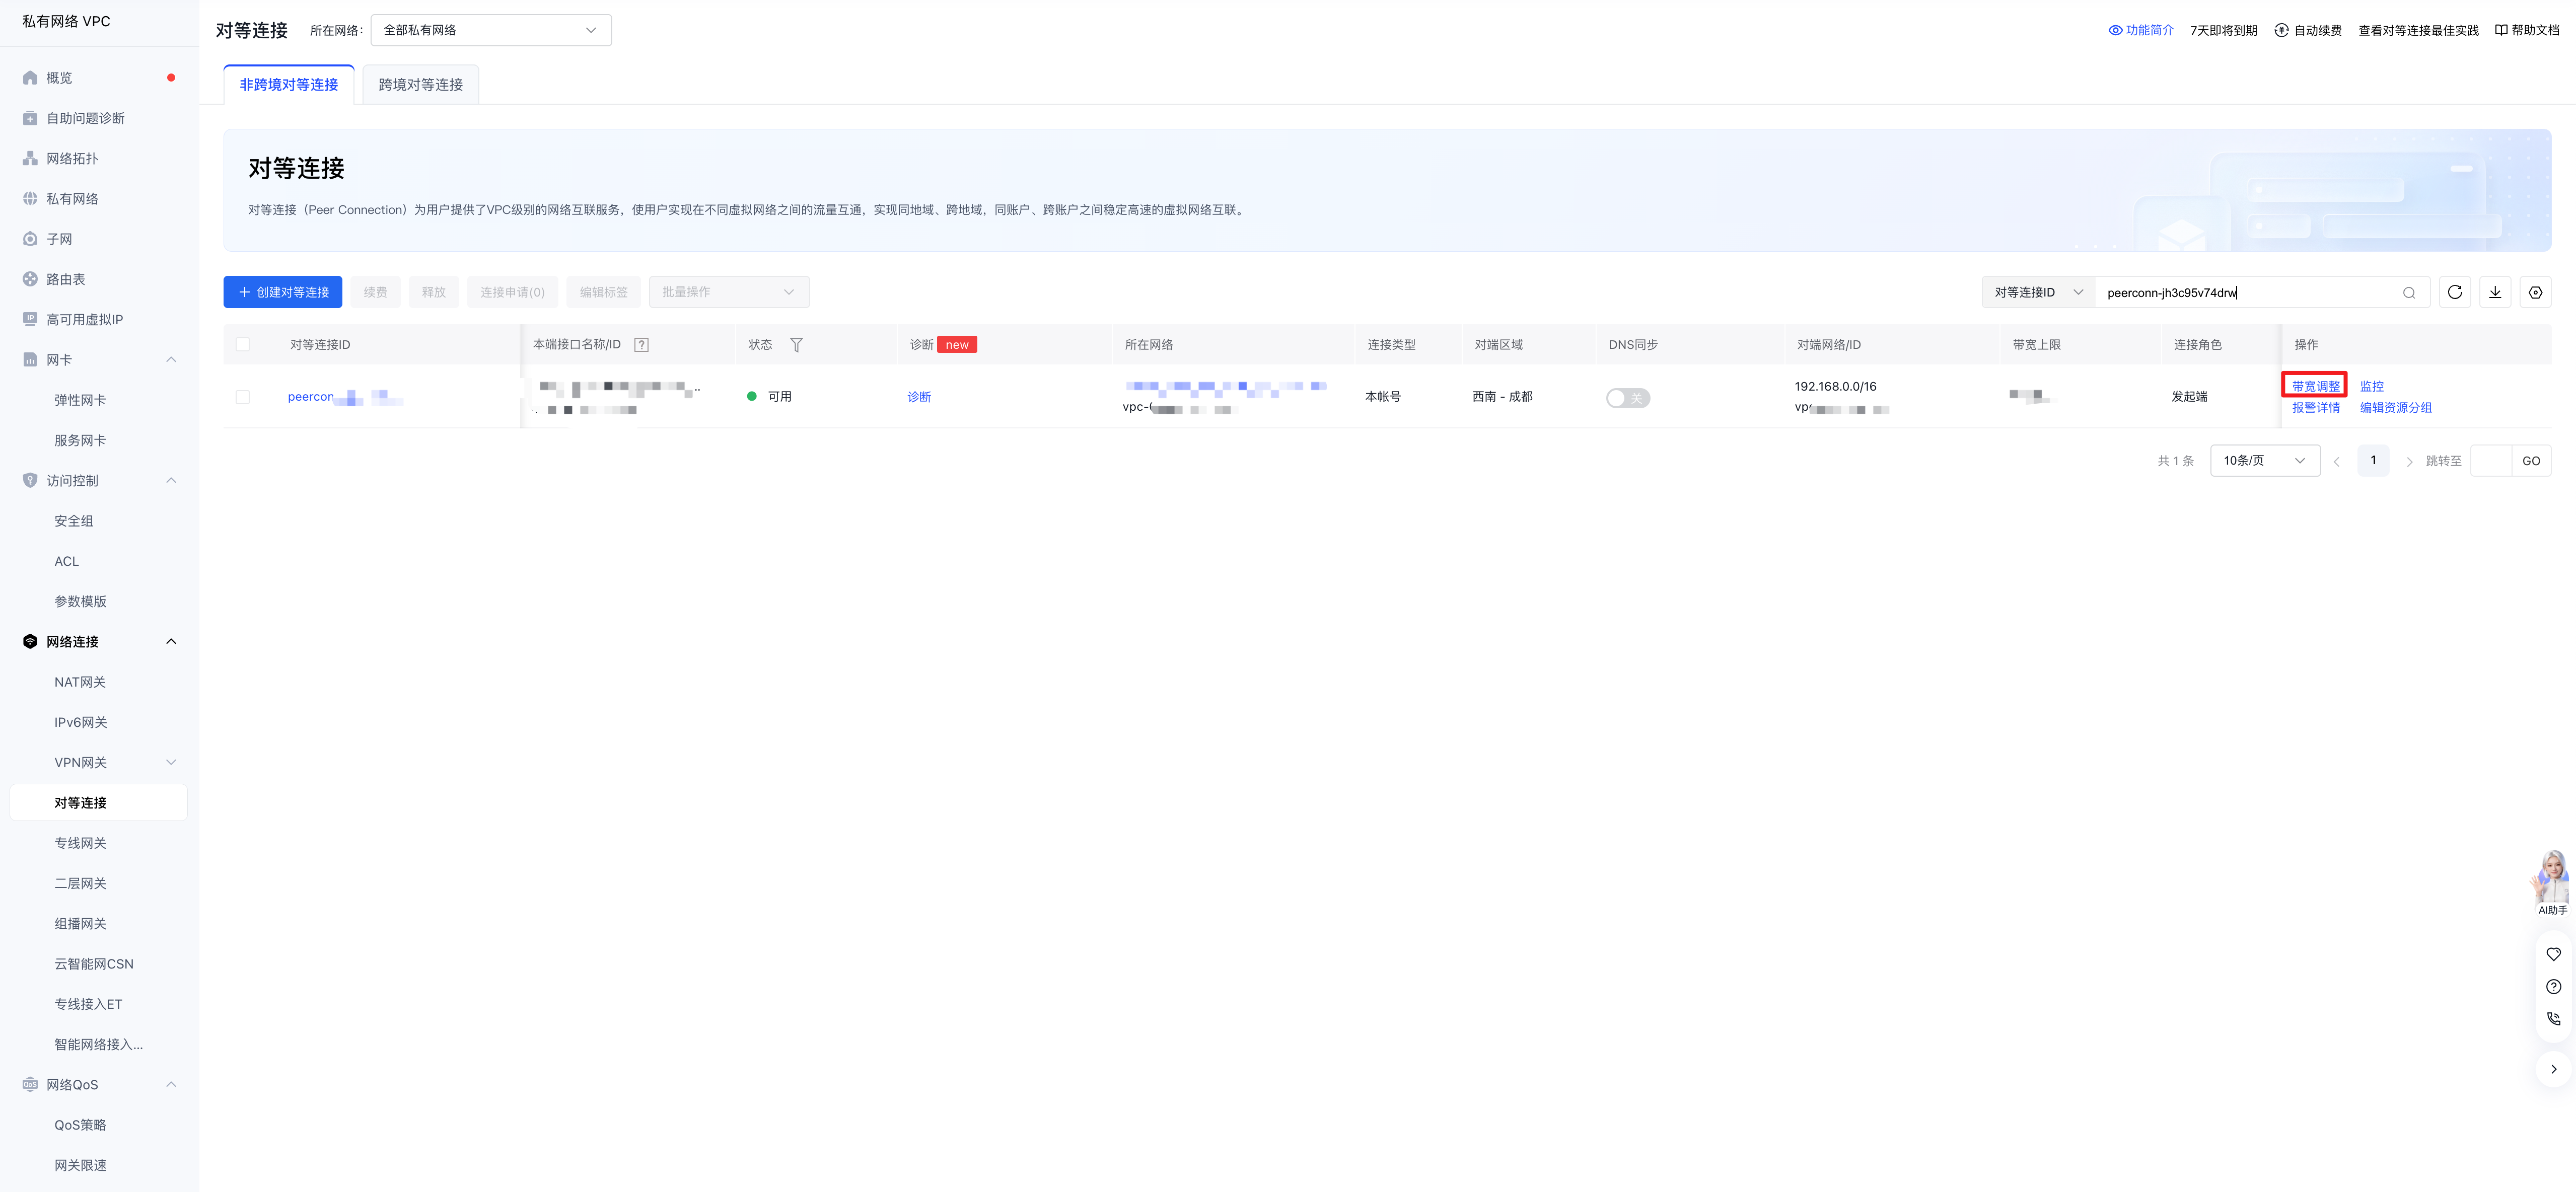Open 帮助文档 help docs
2576x1192 pixels.
click(2527, 30)
